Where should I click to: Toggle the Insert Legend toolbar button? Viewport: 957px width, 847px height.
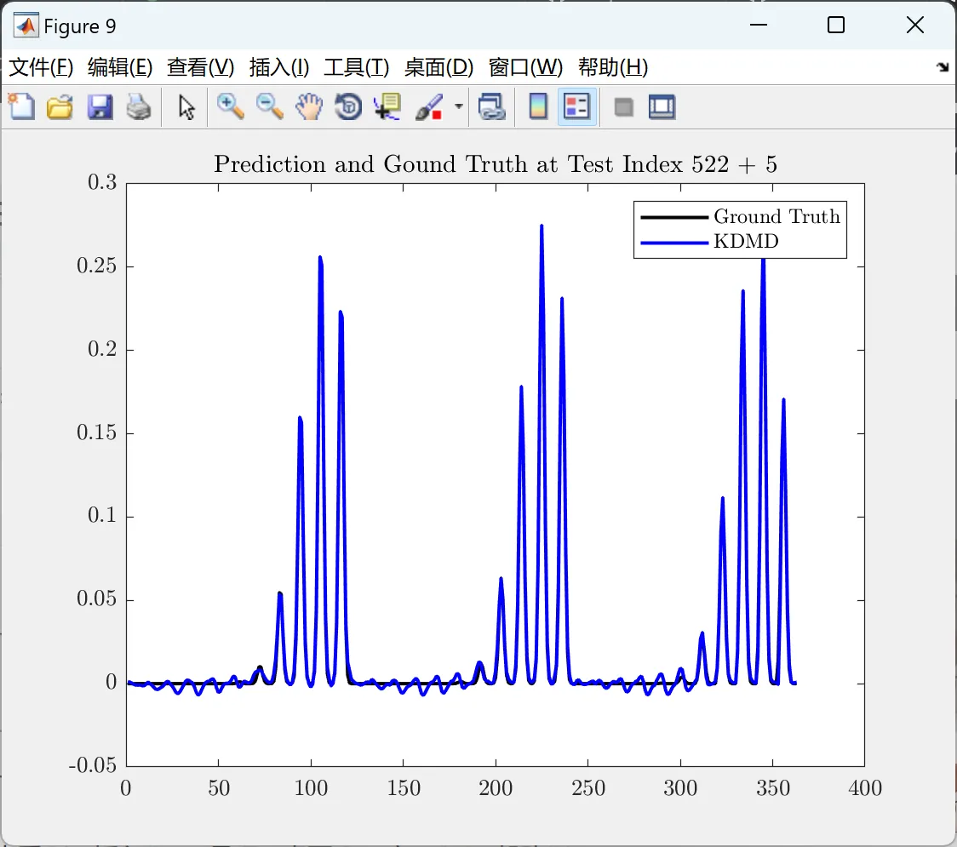pyautogui.click(x=576, y=106)
